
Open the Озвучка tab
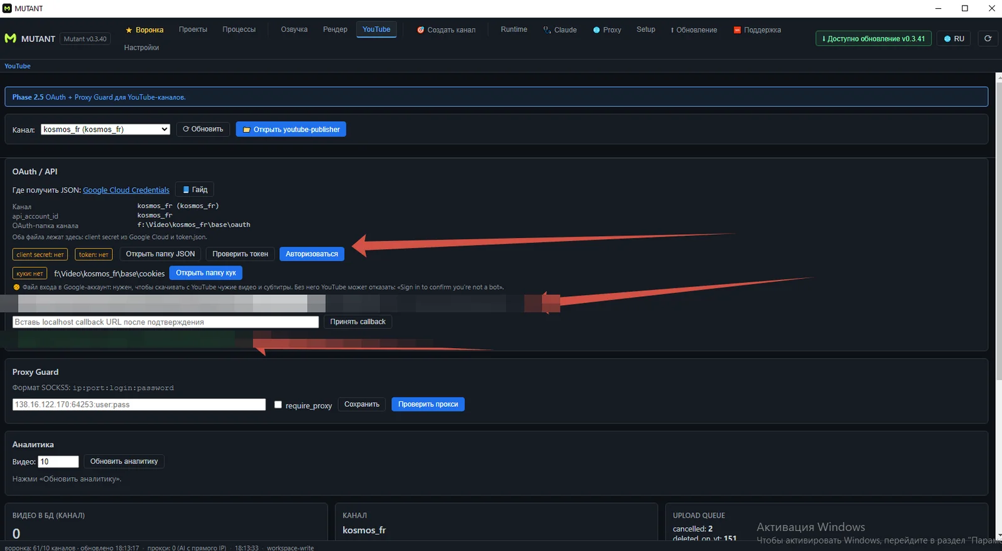(x=294, y=29)
